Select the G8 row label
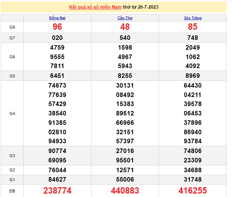The image size is (232, 197). pos(12,27)
